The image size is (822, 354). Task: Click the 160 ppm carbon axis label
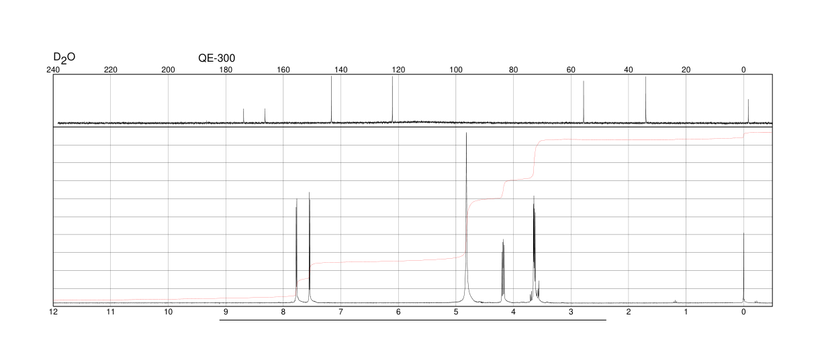[x=283, y=70]
